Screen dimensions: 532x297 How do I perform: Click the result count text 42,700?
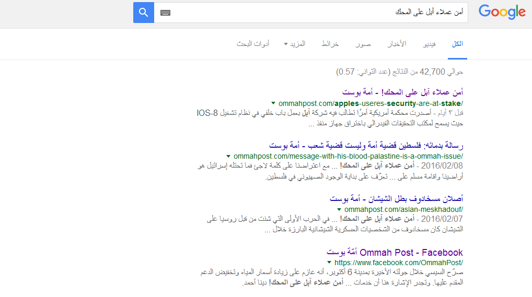point(432,72)
